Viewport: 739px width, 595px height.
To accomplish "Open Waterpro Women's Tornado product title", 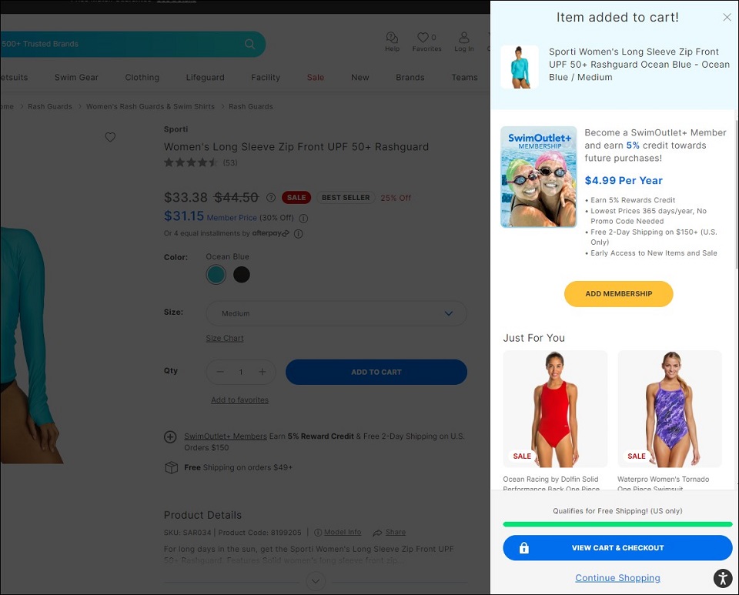I will click(x=663, y=484).
